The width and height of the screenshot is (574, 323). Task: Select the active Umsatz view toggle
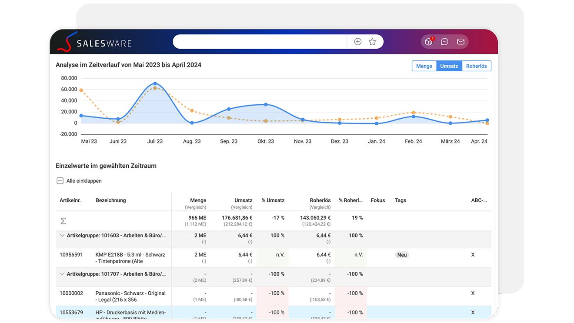pos(449,66)
